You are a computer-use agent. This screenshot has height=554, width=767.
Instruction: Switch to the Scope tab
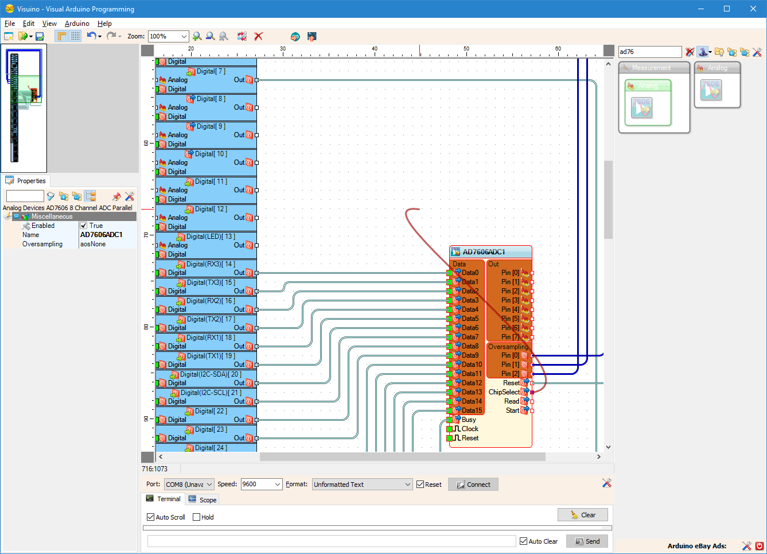(x=202, y=499)
